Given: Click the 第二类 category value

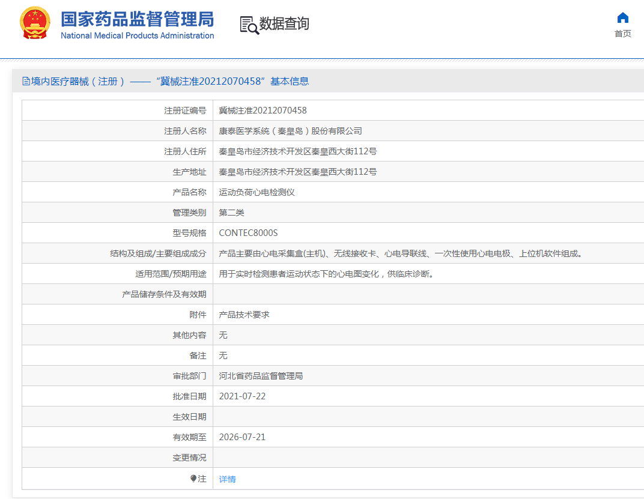Looking at the screenshot, I should tap(232, 213).
